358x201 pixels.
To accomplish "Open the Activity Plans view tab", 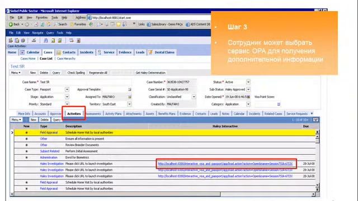I will tap(113, 114).
